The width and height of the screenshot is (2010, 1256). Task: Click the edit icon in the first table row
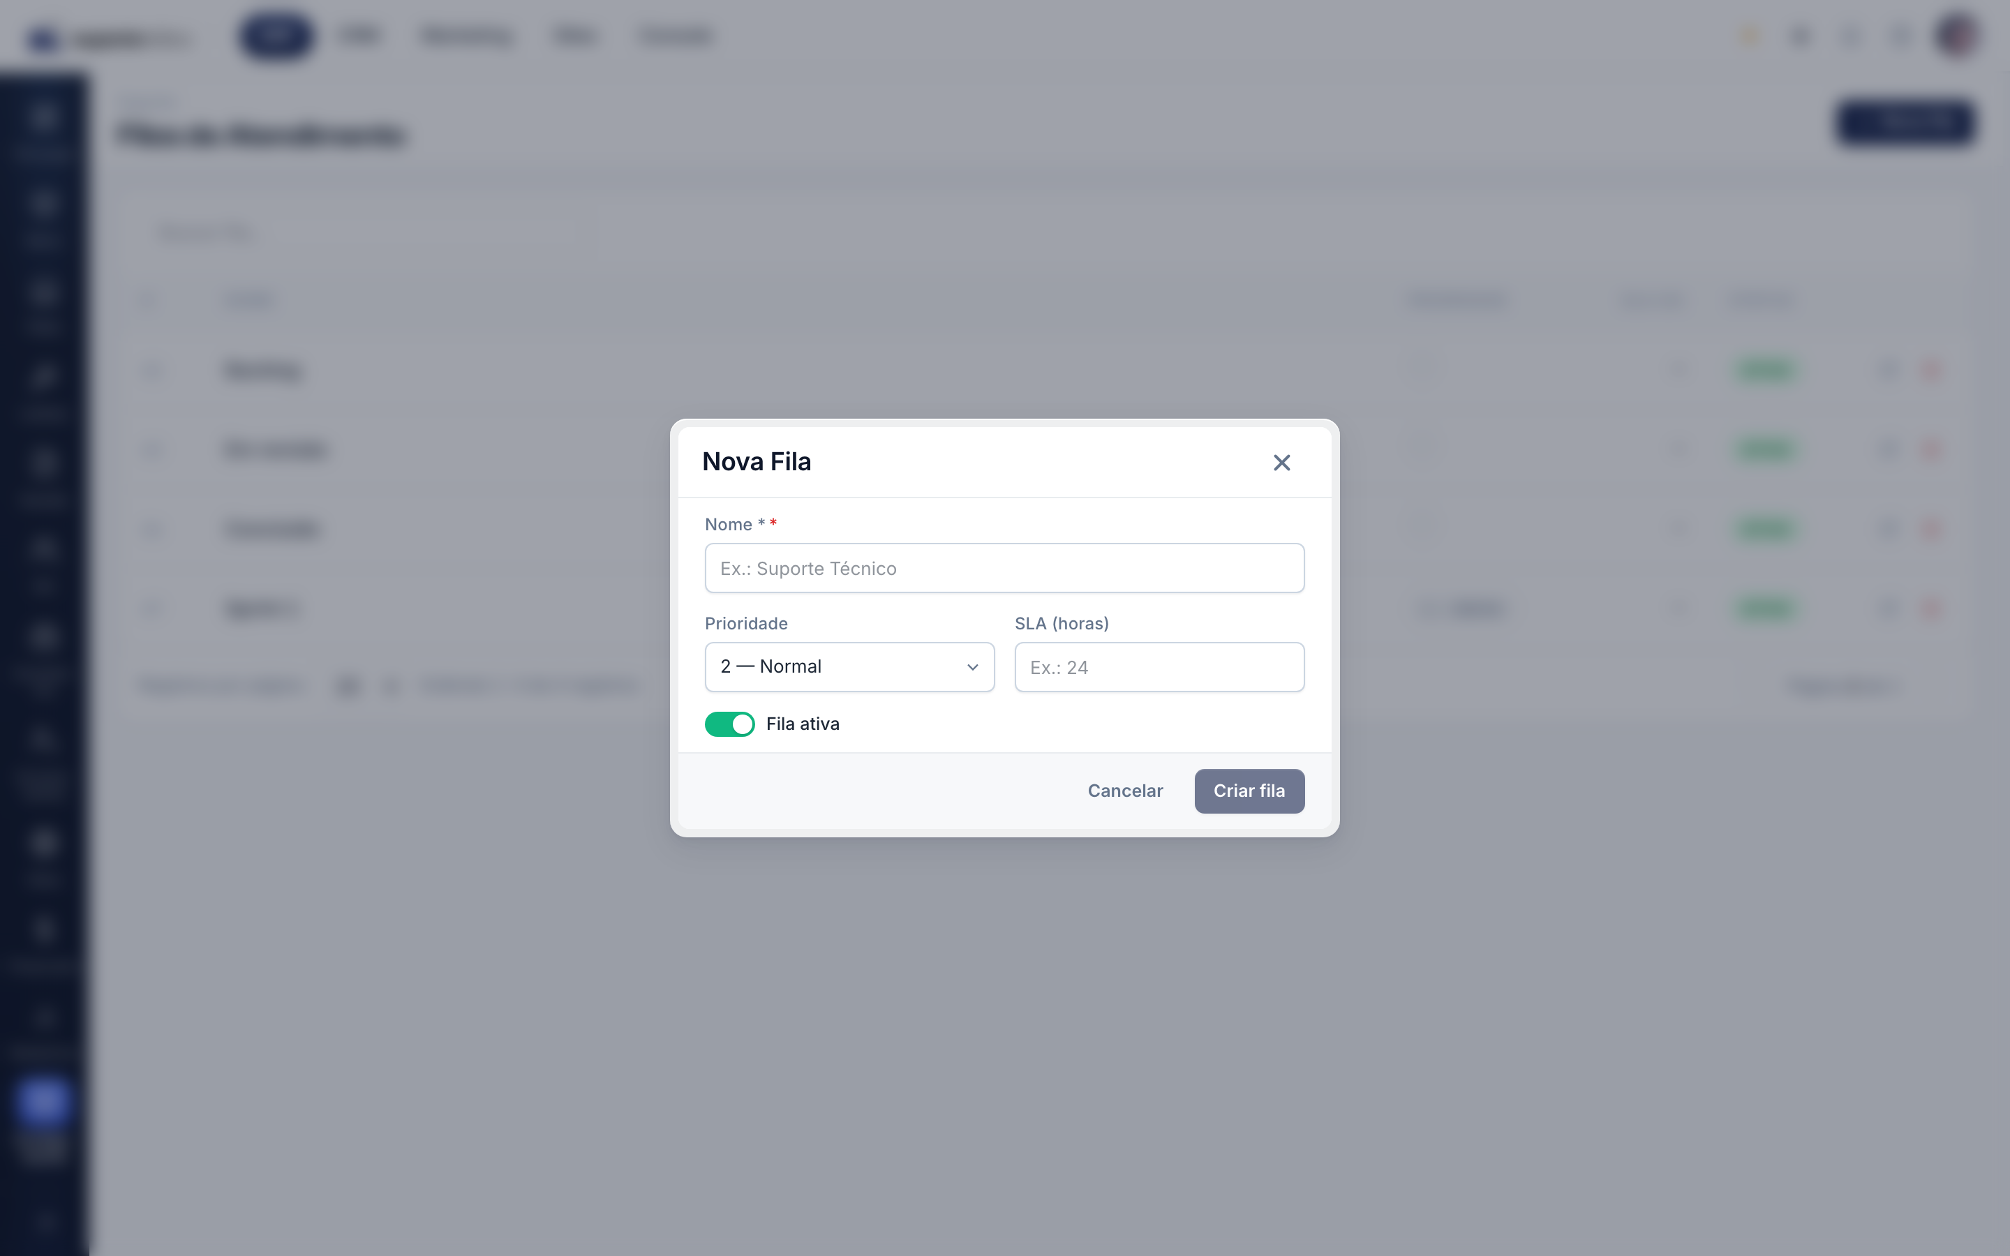1888,370
